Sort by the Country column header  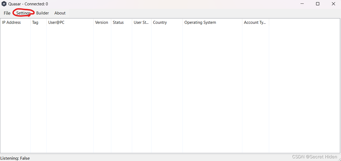(167, 22)
